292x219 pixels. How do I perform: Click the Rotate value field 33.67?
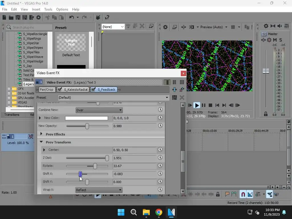135,166
